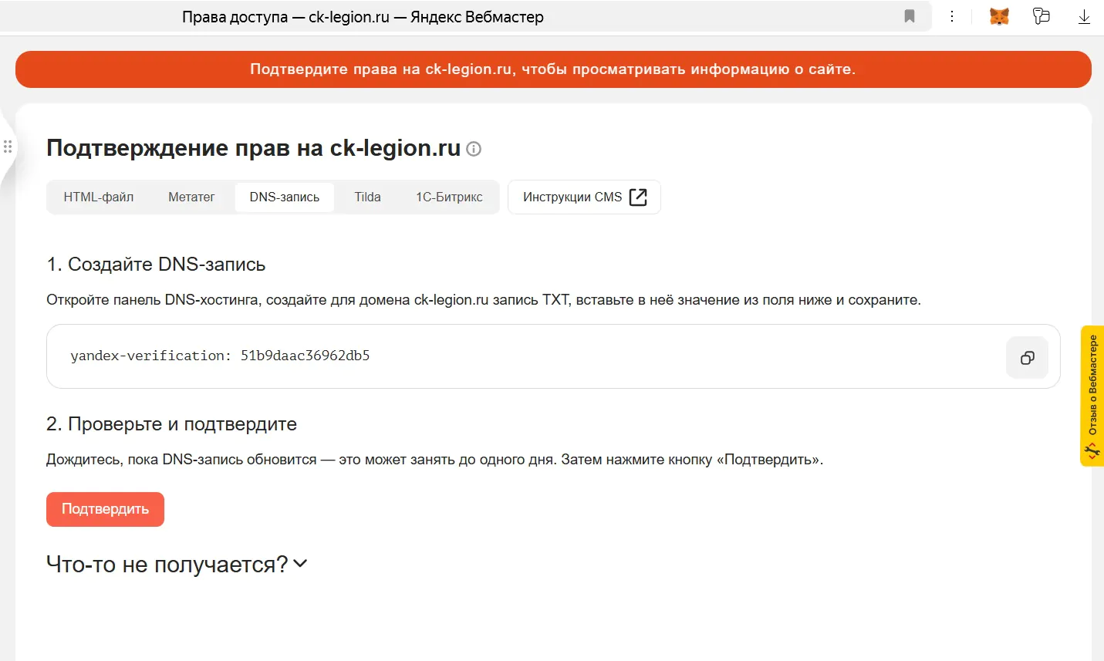This screenshot has width=1104, height=661.
Task: Switch to the Метатег tab
Action: 191,197
